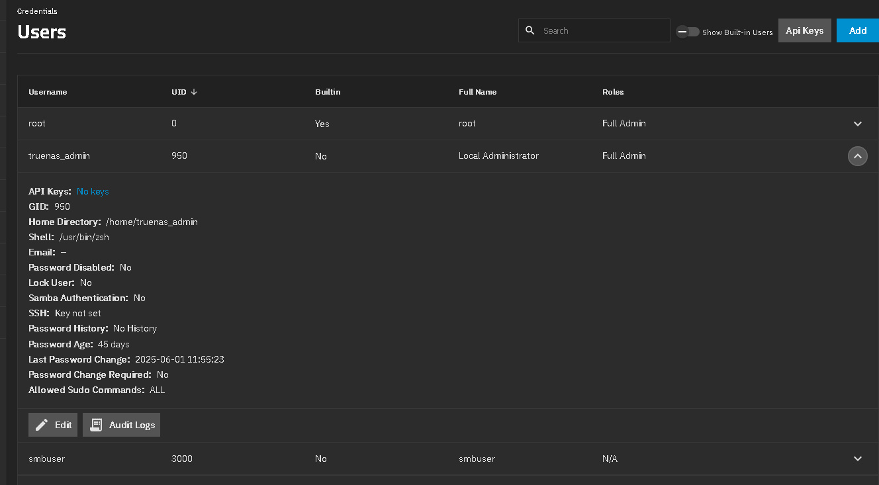Click the Credentials breadcrumb
Screen dimensions: 879x485
click(x=37, y=11)
